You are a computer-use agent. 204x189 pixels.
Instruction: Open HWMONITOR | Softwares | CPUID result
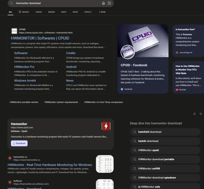point(40,38)
